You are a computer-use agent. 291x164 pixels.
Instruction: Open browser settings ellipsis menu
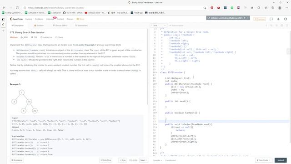pyautogui.click(x=287, y=8)
